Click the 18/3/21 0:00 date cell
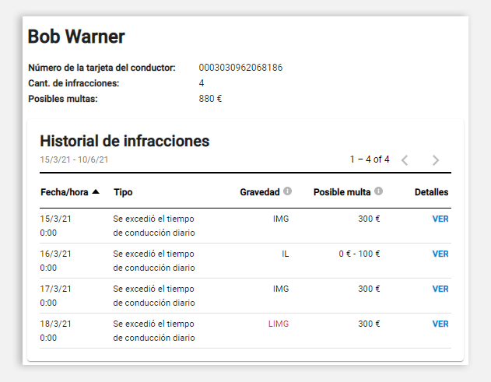The width and height of the screenshot is (491, 382). point(55,331)
